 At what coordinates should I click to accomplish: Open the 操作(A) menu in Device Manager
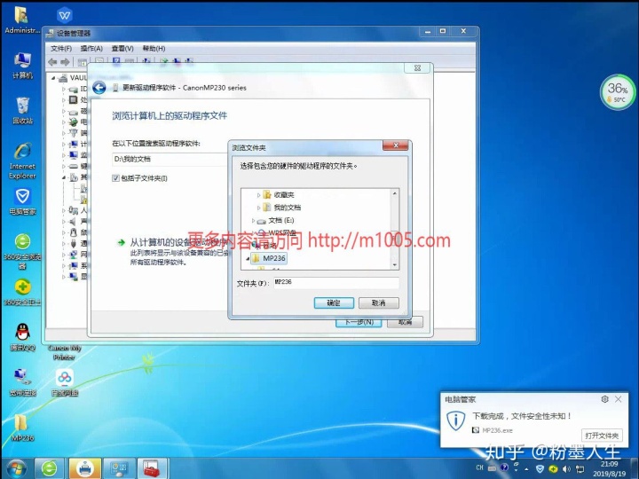coord(91,49)
